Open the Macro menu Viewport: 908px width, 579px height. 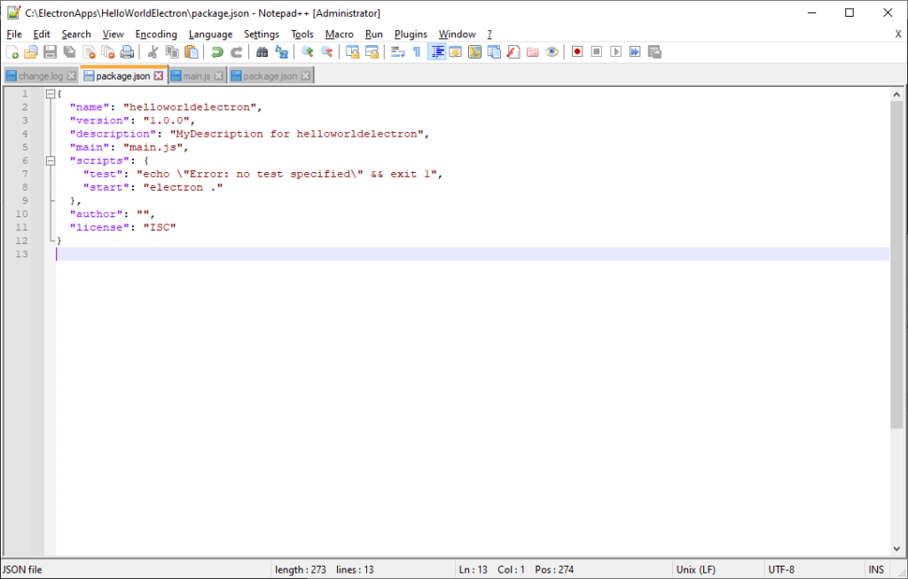coord(339,34)
